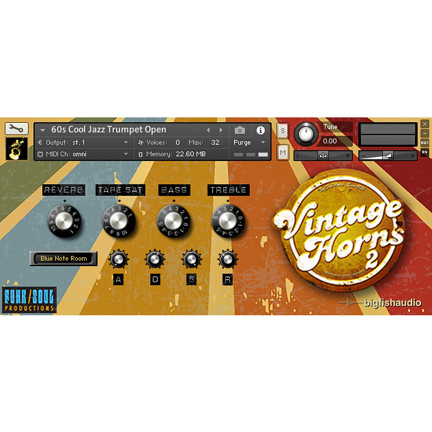Adjust the L-R pan slider
The height and width of the screenshot is (432, 432).
pyautogui.click(x=323, y=156)
